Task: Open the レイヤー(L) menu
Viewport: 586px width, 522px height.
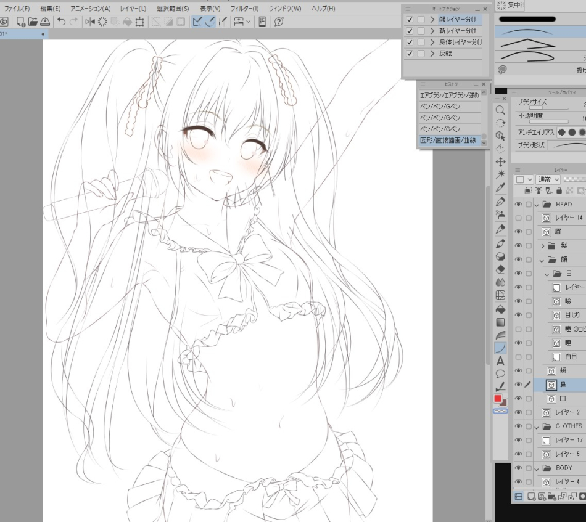Action: pyautogui.click(x=133, y=8)
